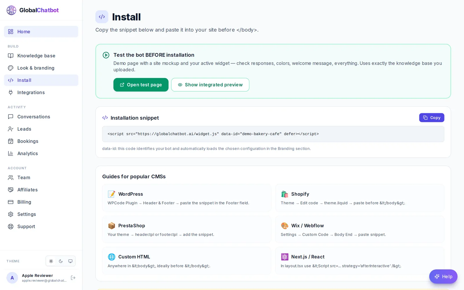This screenshot has height=290, width=464.
Task: Open the Shopify guide card
Action: click(x=360, y=198)
